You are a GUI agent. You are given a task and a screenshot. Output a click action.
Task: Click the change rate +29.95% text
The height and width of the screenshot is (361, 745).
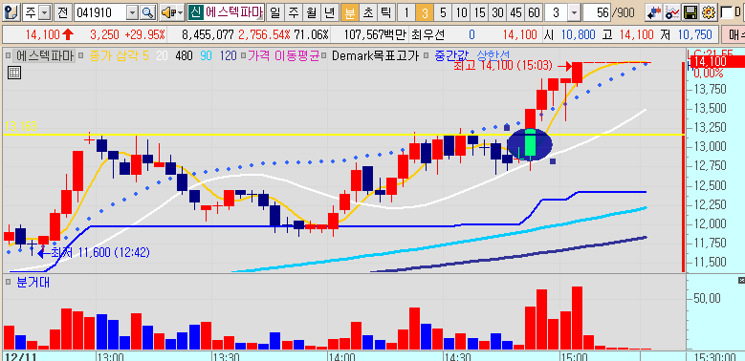click(x=144, y=34)
